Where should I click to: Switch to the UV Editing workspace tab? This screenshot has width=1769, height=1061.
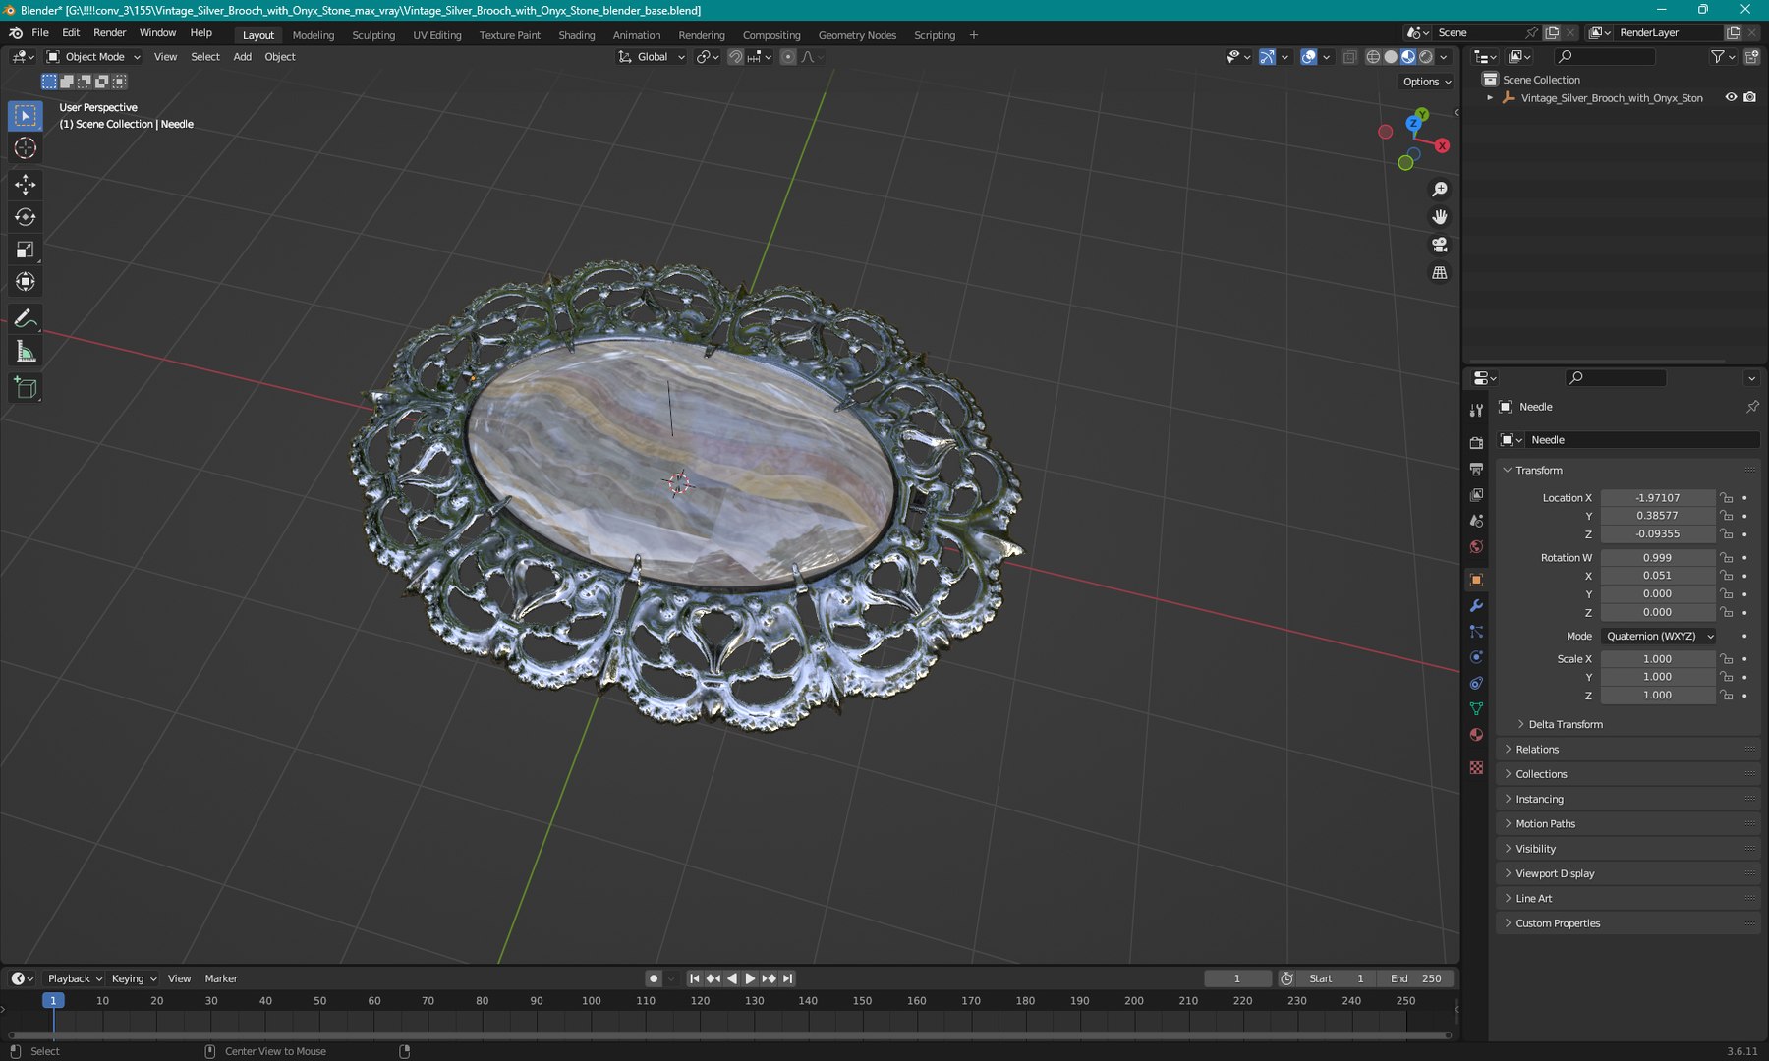(x=437, y=35)
